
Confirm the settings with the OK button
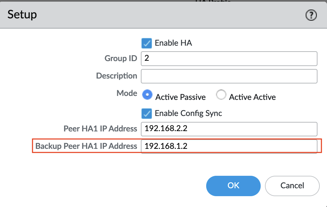tap(233, 186)
